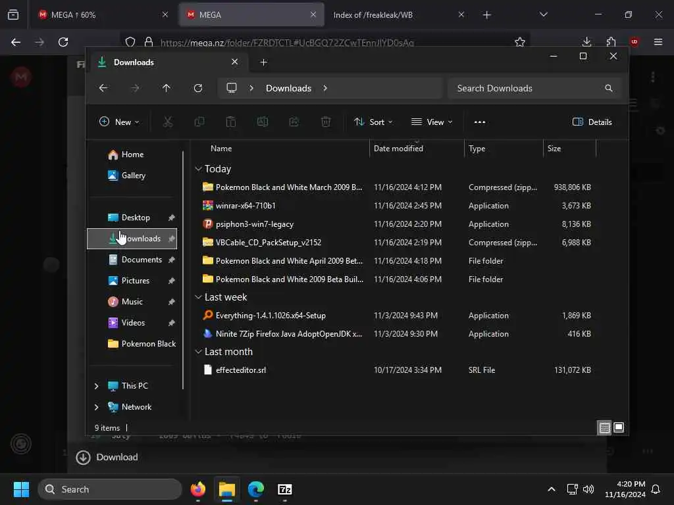Open Firefox hamburger application menu
This screenshot has height=505, width=674.
pos(658,42)
